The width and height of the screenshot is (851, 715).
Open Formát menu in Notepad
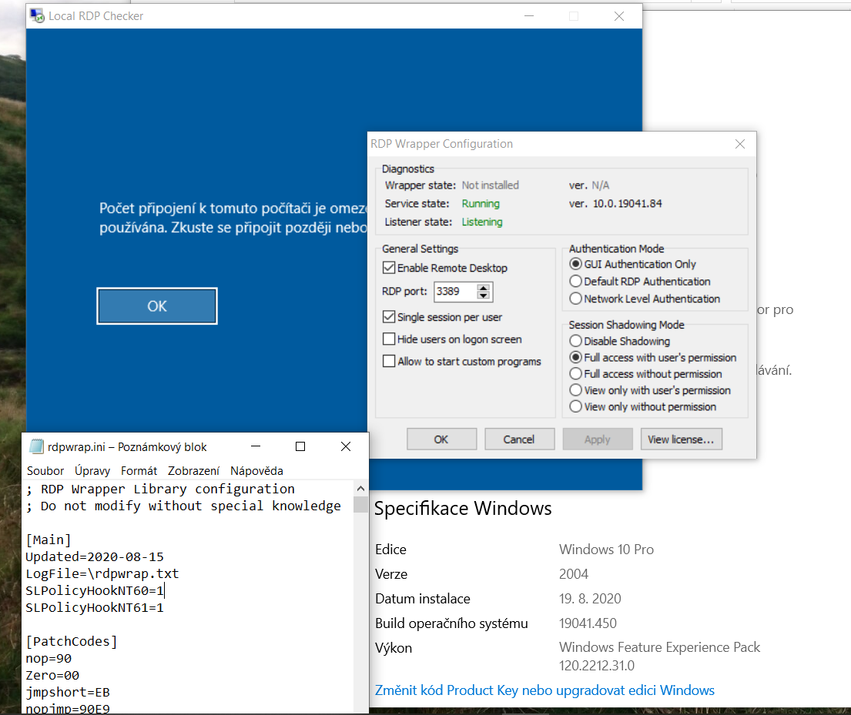pos(139,471)
